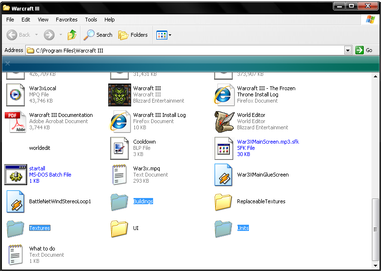Image resolution: width=381 pixels, height=271 pixels.
Task: Click the vertical scrollbar thumb
Action: pos(375,229)
